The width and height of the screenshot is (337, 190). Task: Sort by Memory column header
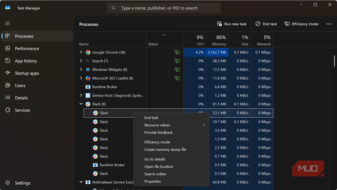tap(217, 40)
